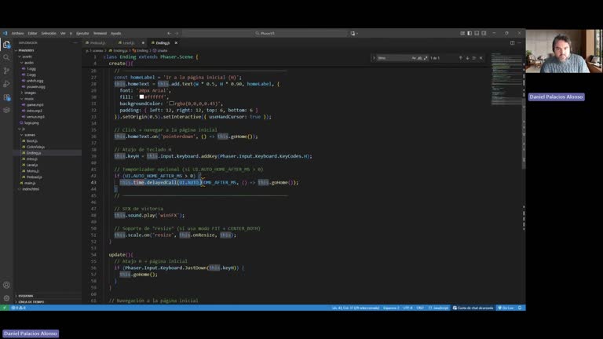Image resolution: width=603 pixels, height=339 pixels.
Task: Toggle Use Regular Expression in find widget
Action: click(x=426, y=58)
